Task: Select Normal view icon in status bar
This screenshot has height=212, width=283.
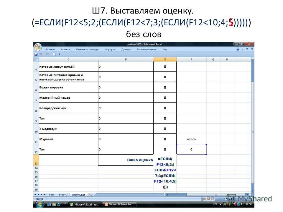Action: point(204,198)
